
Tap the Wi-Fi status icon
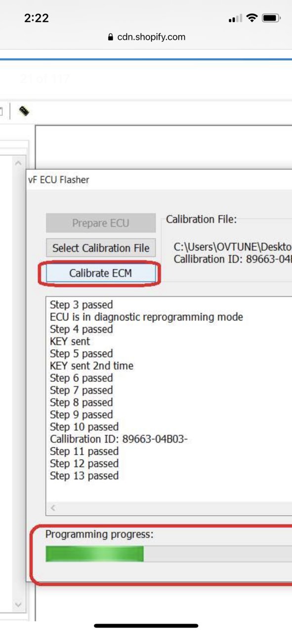coord(252,18)
